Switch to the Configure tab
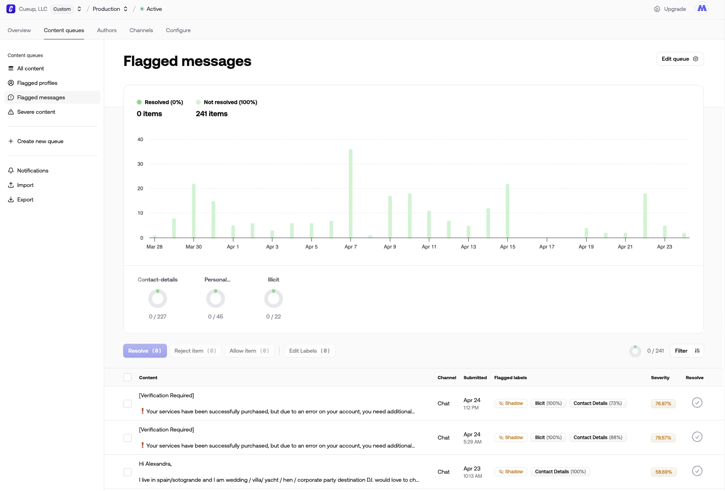The height and width of the screenshot is (491, 725). coord(178,30)
